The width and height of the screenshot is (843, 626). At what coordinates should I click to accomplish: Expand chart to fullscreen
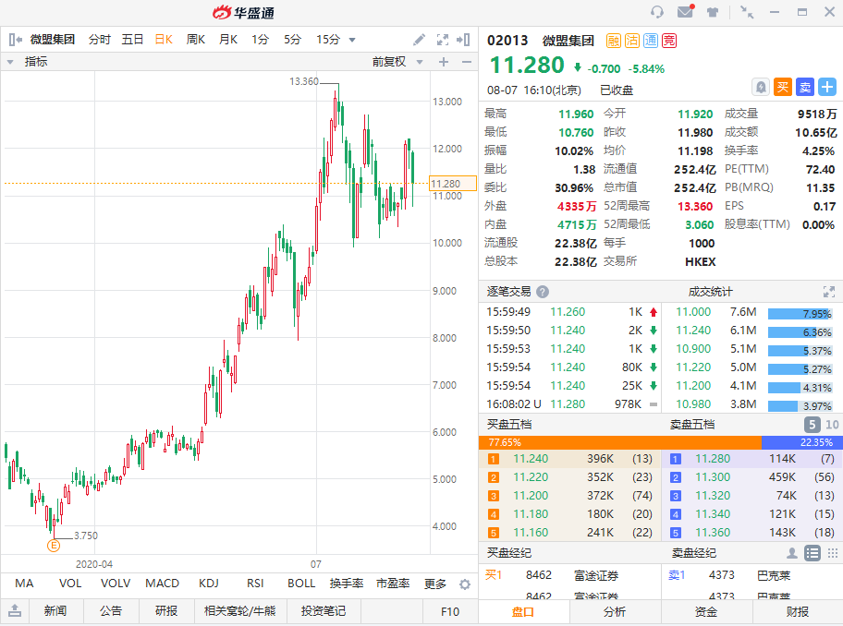click(x=443, y=40)
